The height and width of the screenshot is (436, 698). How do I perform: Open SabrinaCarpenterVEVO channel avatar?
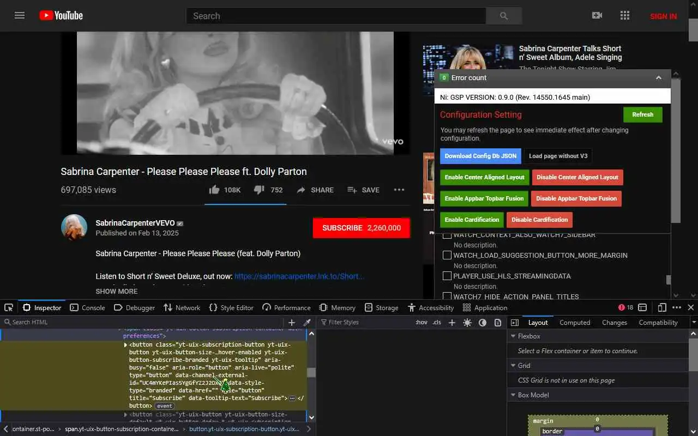[x=74, y=228]
